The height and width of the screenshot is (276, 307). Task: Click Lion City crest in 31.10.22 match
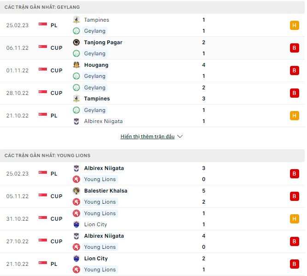76,224
